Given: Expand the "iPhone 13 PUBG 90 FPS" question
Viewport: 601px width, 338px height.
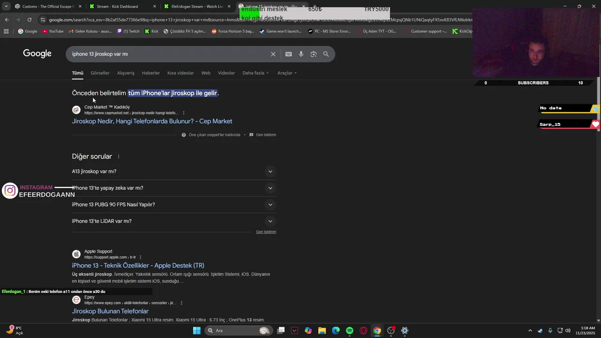Looking at the screenshot, I should (174, 205).
